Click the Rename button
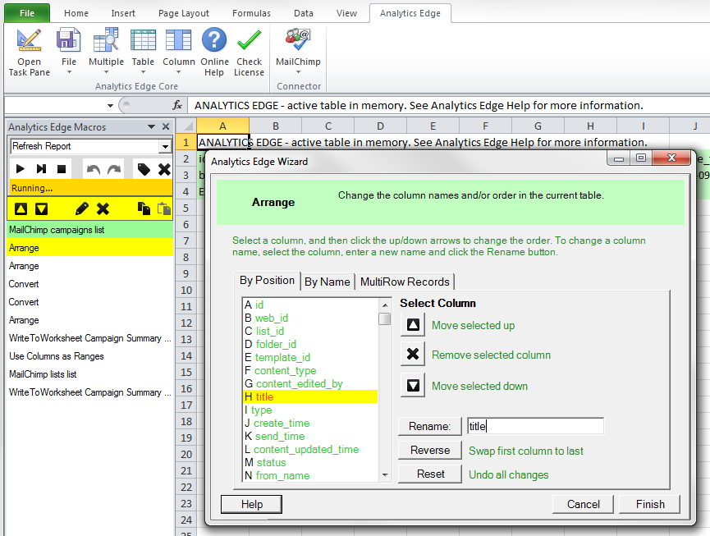 [x=430, y=426]
